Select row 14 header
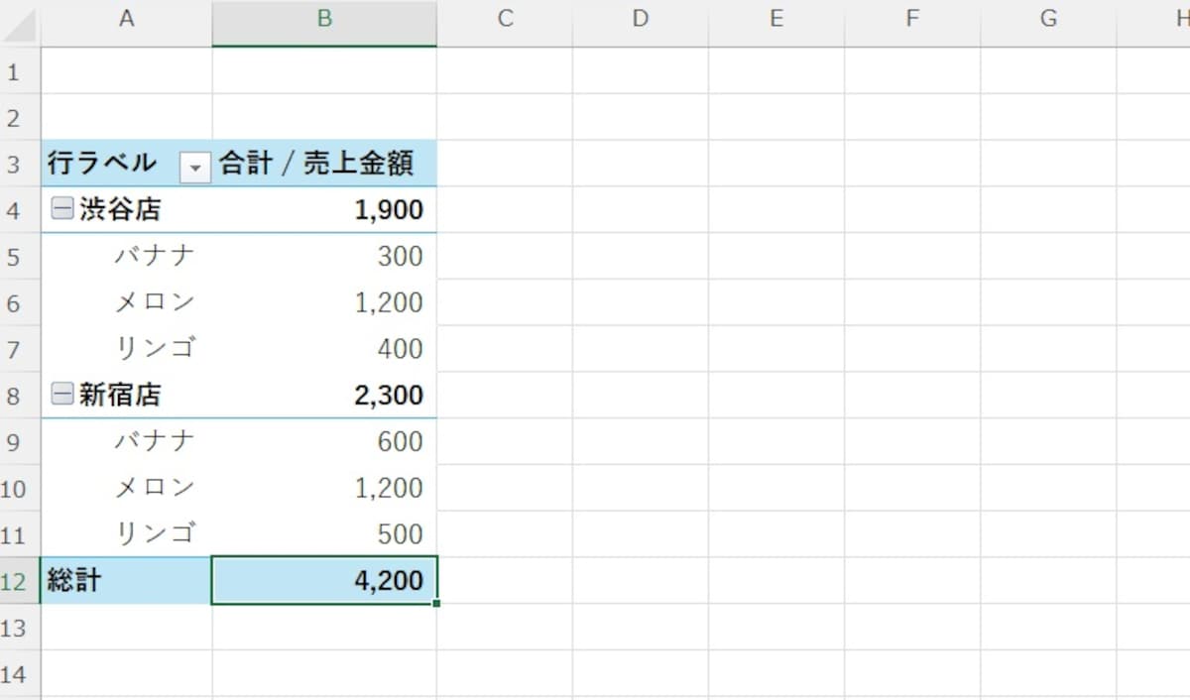The image size is (1190, 700). (20, 673)
